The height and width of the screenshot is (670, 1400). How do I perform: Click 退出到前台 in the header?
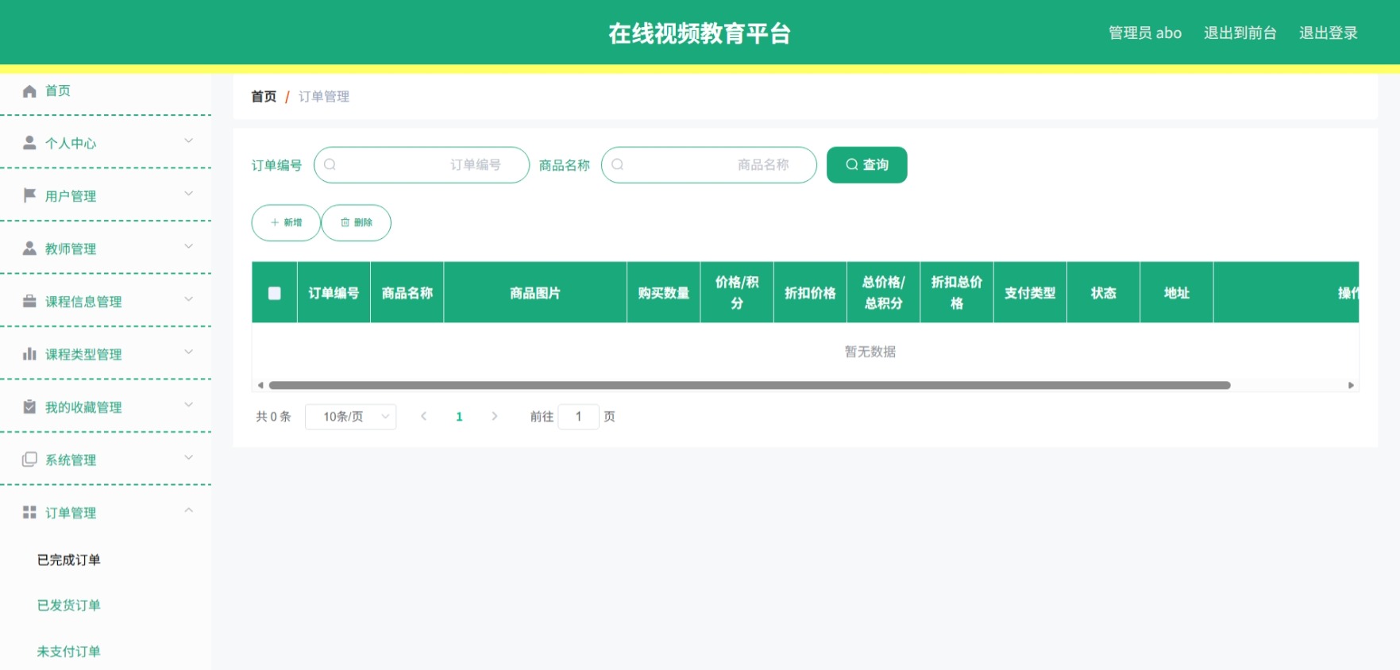1240,33
